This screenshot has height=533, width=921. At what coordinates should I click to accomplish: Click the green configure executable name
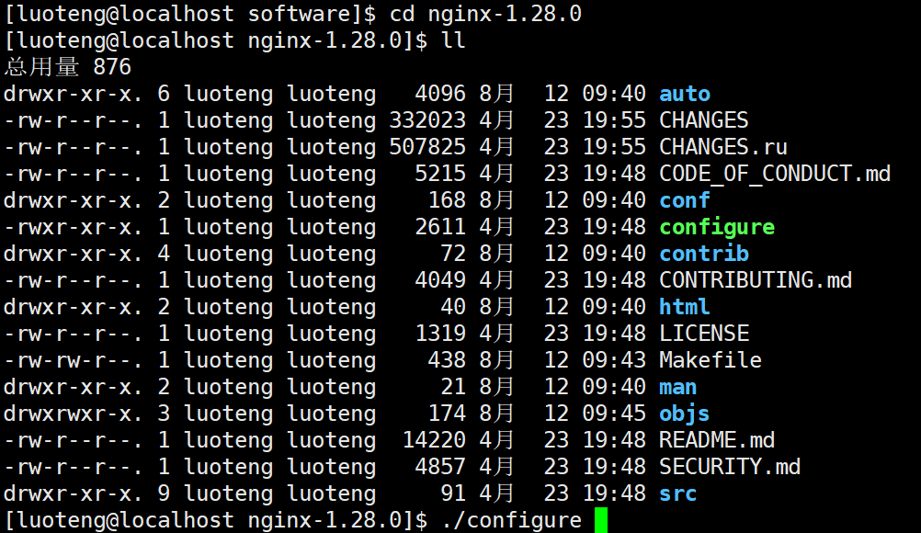717,227
